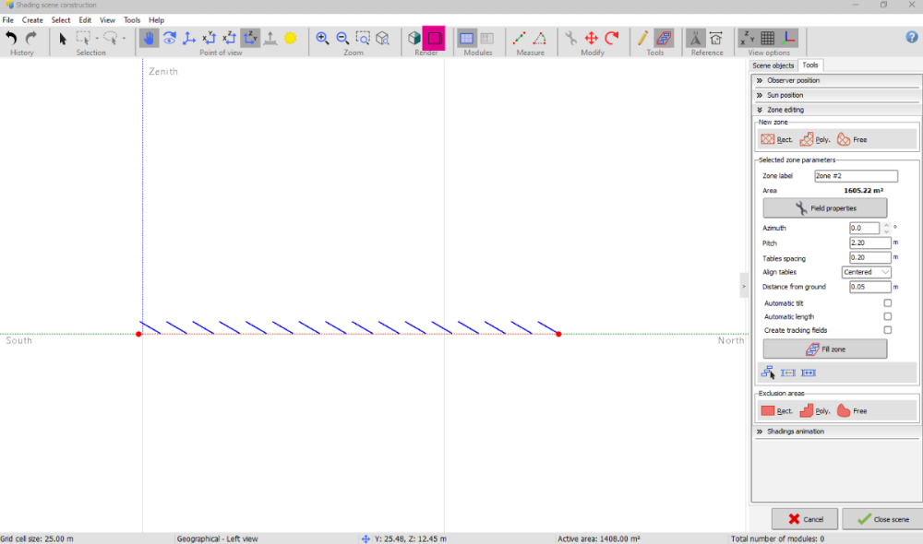This screenshot has height=544, width=923.
Task: Click the zoom in magnifier
Action: click(322, 38)
